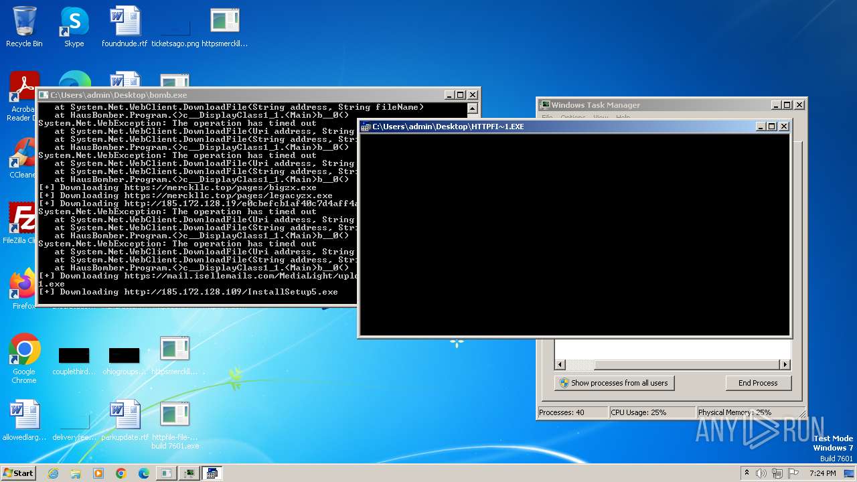857x482 pixels.
Task: Open the network status tray icon
Action: pos(778,473)
